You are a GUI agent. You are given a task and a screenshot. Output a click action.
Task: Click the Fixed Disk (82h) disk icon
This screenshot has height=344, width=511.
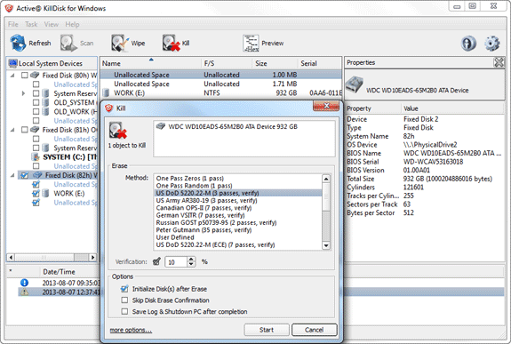[x=37, y=175]
